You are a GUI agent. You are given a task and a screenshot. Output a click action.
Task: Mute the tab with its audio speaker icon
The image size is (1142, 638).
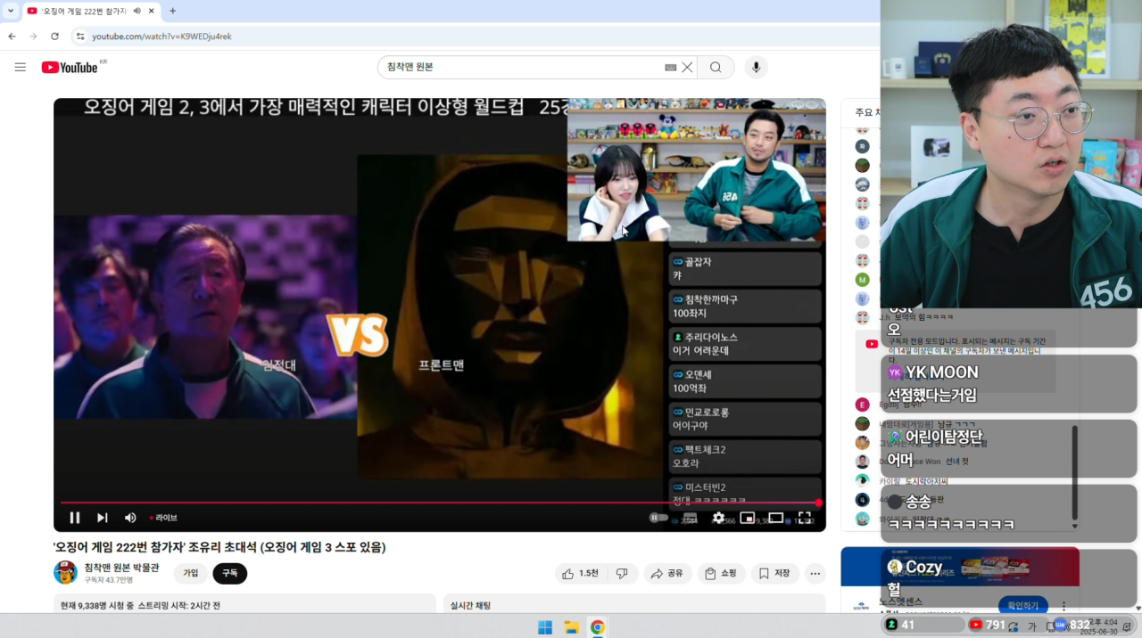(x=137, y=11)
